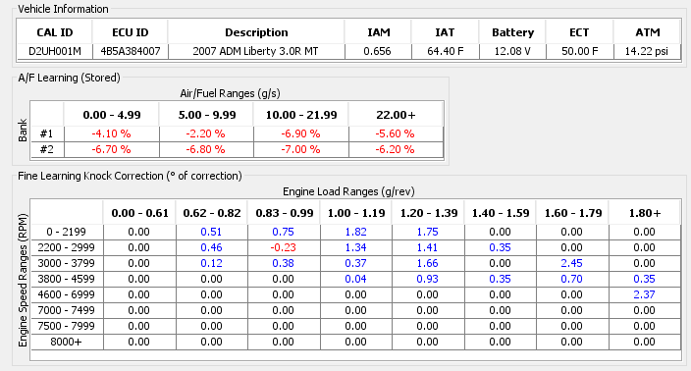The width and height of the screenshot is (691, 371).
Task: Click knock correction cell 0.38
Action: tap(283, 263)
